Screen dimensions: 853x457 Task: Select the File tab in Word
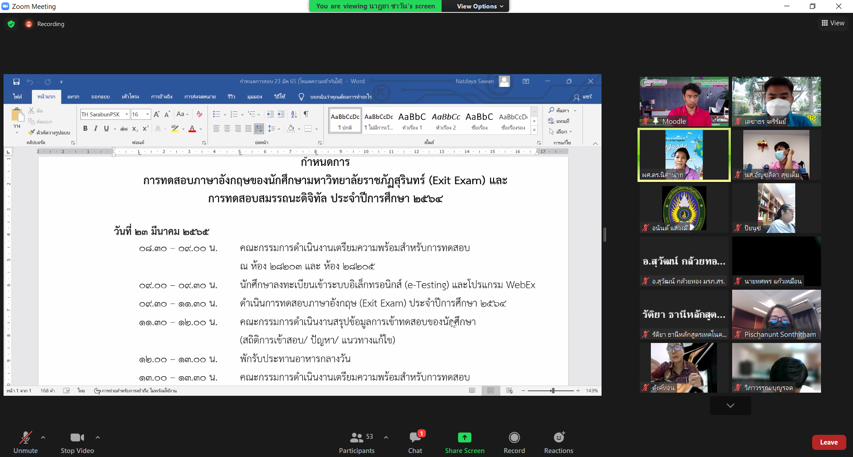(17, 97)
